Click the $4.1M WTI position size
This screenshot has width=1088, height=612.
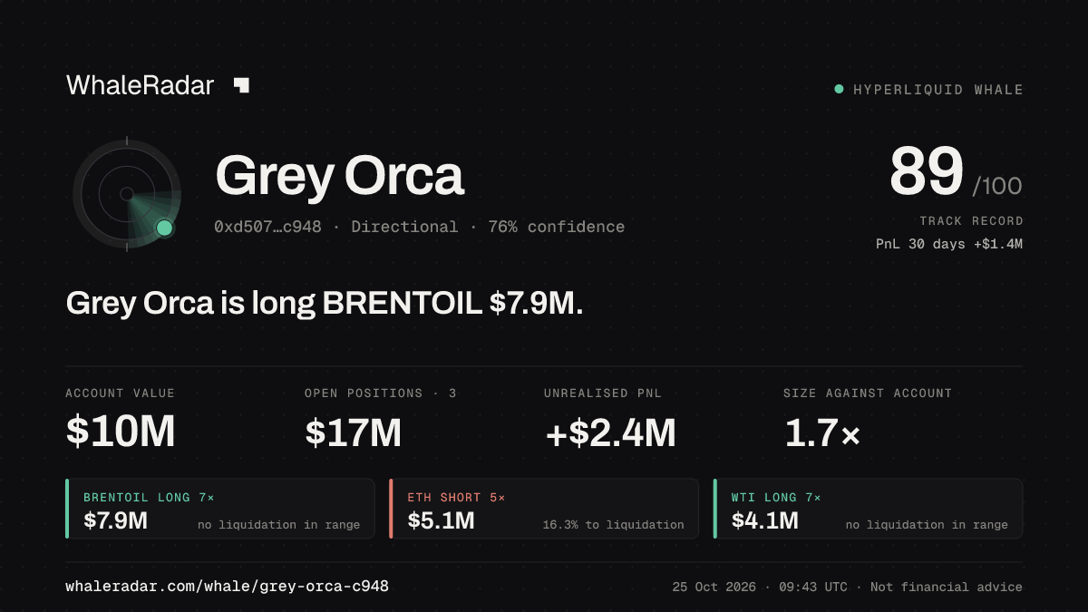point(764,520)
